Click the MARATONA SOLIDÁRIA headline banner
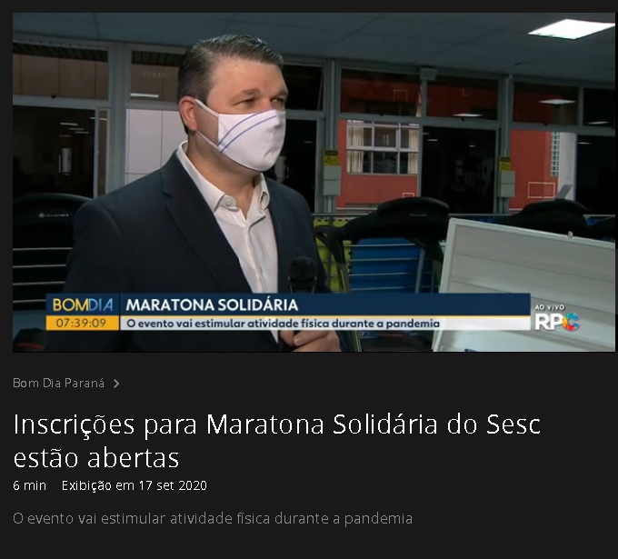 (212, 304)
